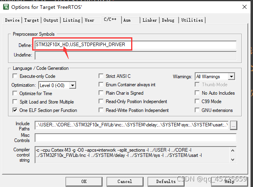Open the Linker tab
253x187 pixels.
(x=150, y=20)
